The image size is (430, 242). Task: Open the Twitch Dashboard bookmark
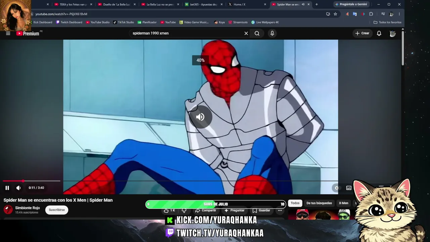[69, 22]
